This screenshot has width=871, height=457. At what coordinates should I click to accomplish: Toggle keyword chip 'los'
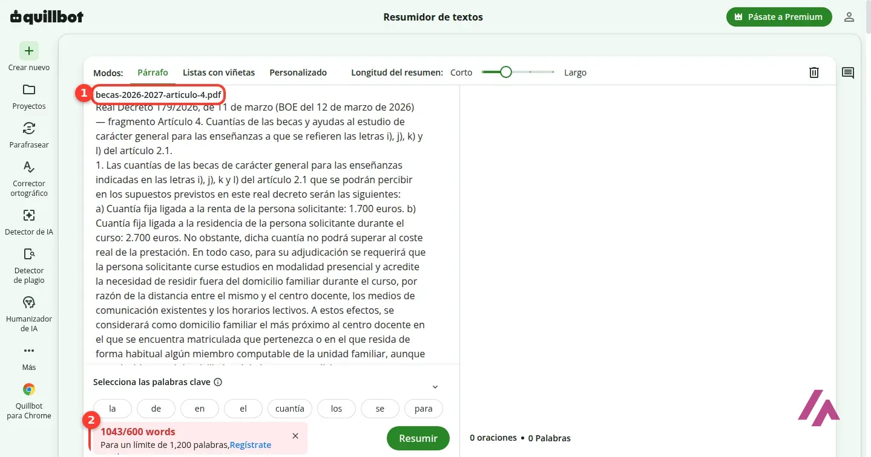337,409
